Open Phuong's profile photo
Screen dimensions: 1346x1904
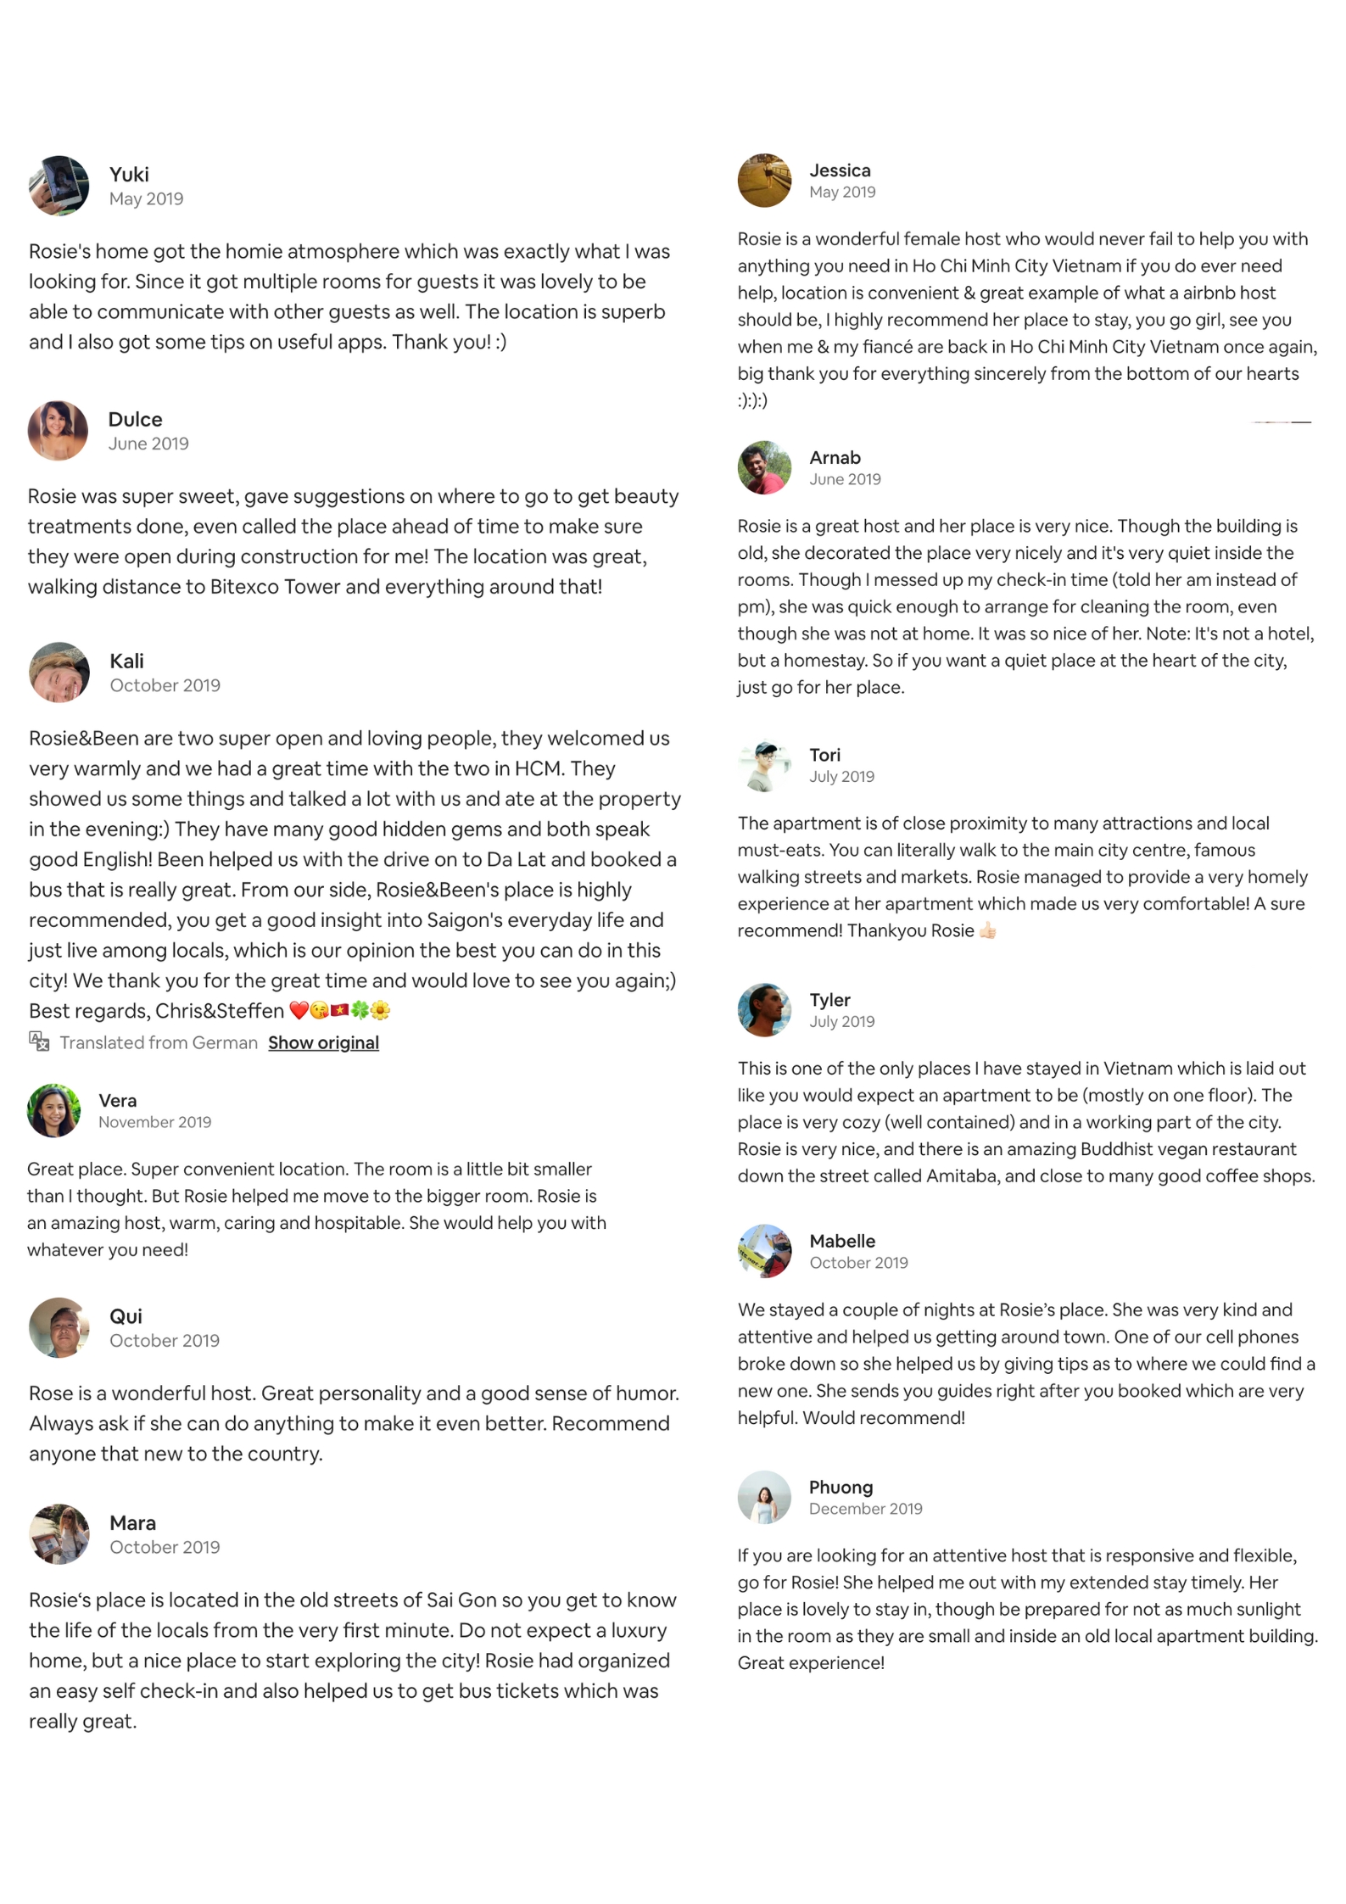[764, 1497]
